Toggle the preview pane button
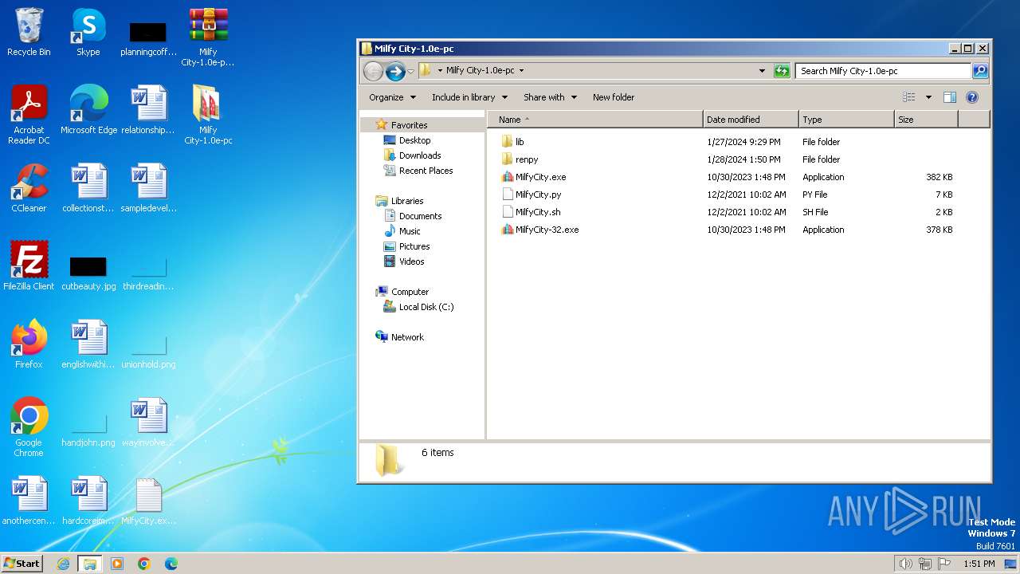 pos(950,97)
